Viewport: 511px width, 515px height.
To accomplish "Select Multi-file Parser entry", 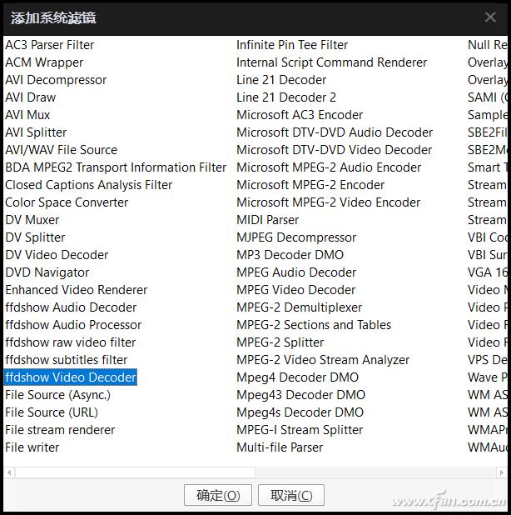I will coord(279,447).
